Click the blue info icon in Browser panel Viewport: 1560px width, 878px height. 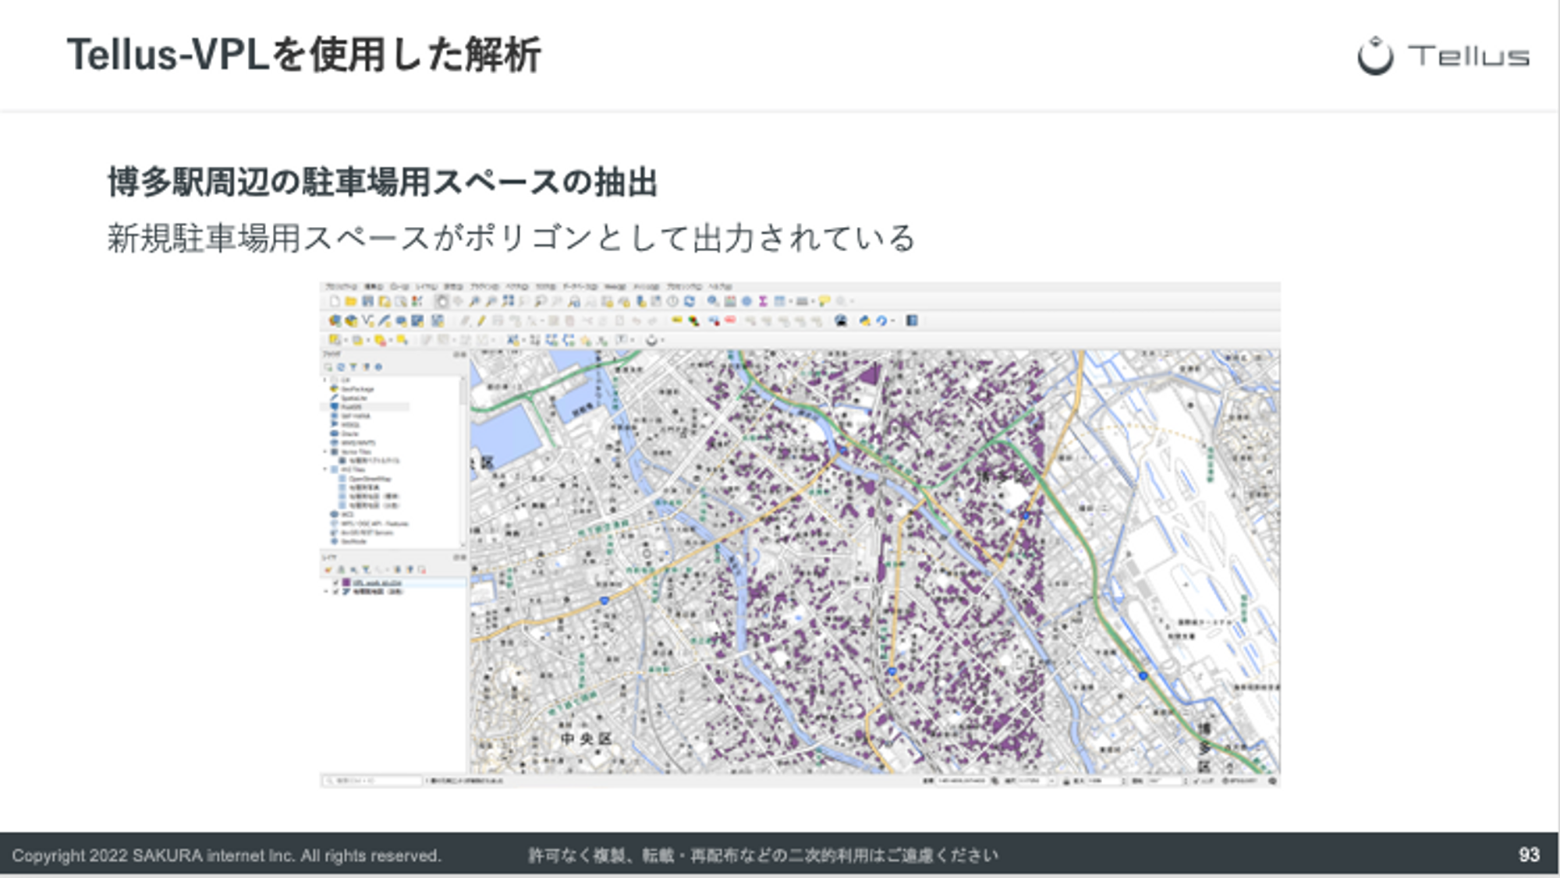(378, 366)
